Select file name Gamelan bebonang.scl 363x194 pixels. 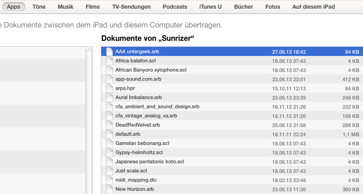[x=143, y=143]
